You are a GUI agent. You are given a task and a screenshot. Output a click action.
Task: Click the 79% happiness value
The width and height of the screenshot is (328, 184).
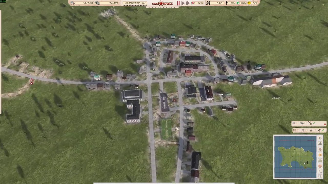point(255,3)
